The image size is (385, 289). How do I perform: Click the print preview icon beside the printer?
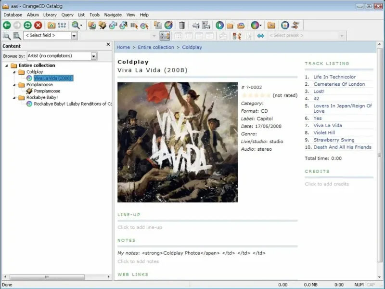[x=206, y=25]
